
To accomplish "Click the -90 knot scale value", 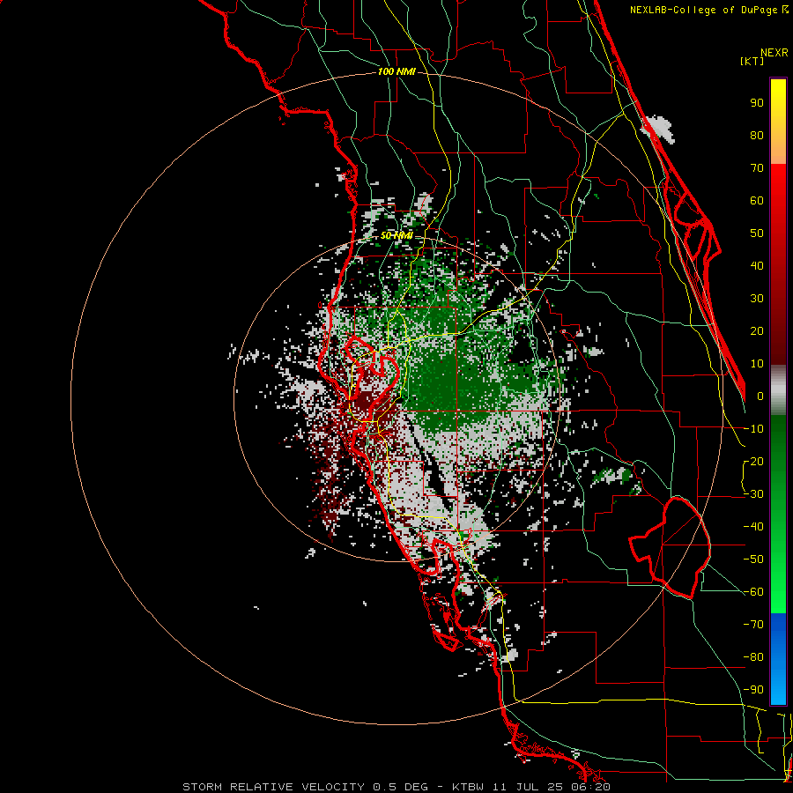I will pos(753,690).
